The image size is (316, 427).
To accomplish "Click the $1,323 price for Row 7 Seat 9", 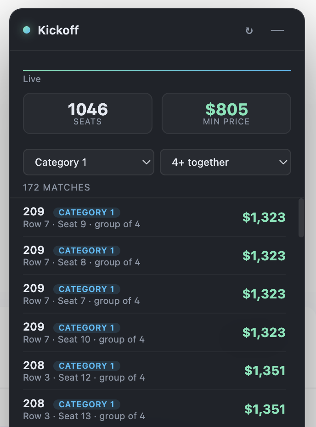I will point(264,217).
